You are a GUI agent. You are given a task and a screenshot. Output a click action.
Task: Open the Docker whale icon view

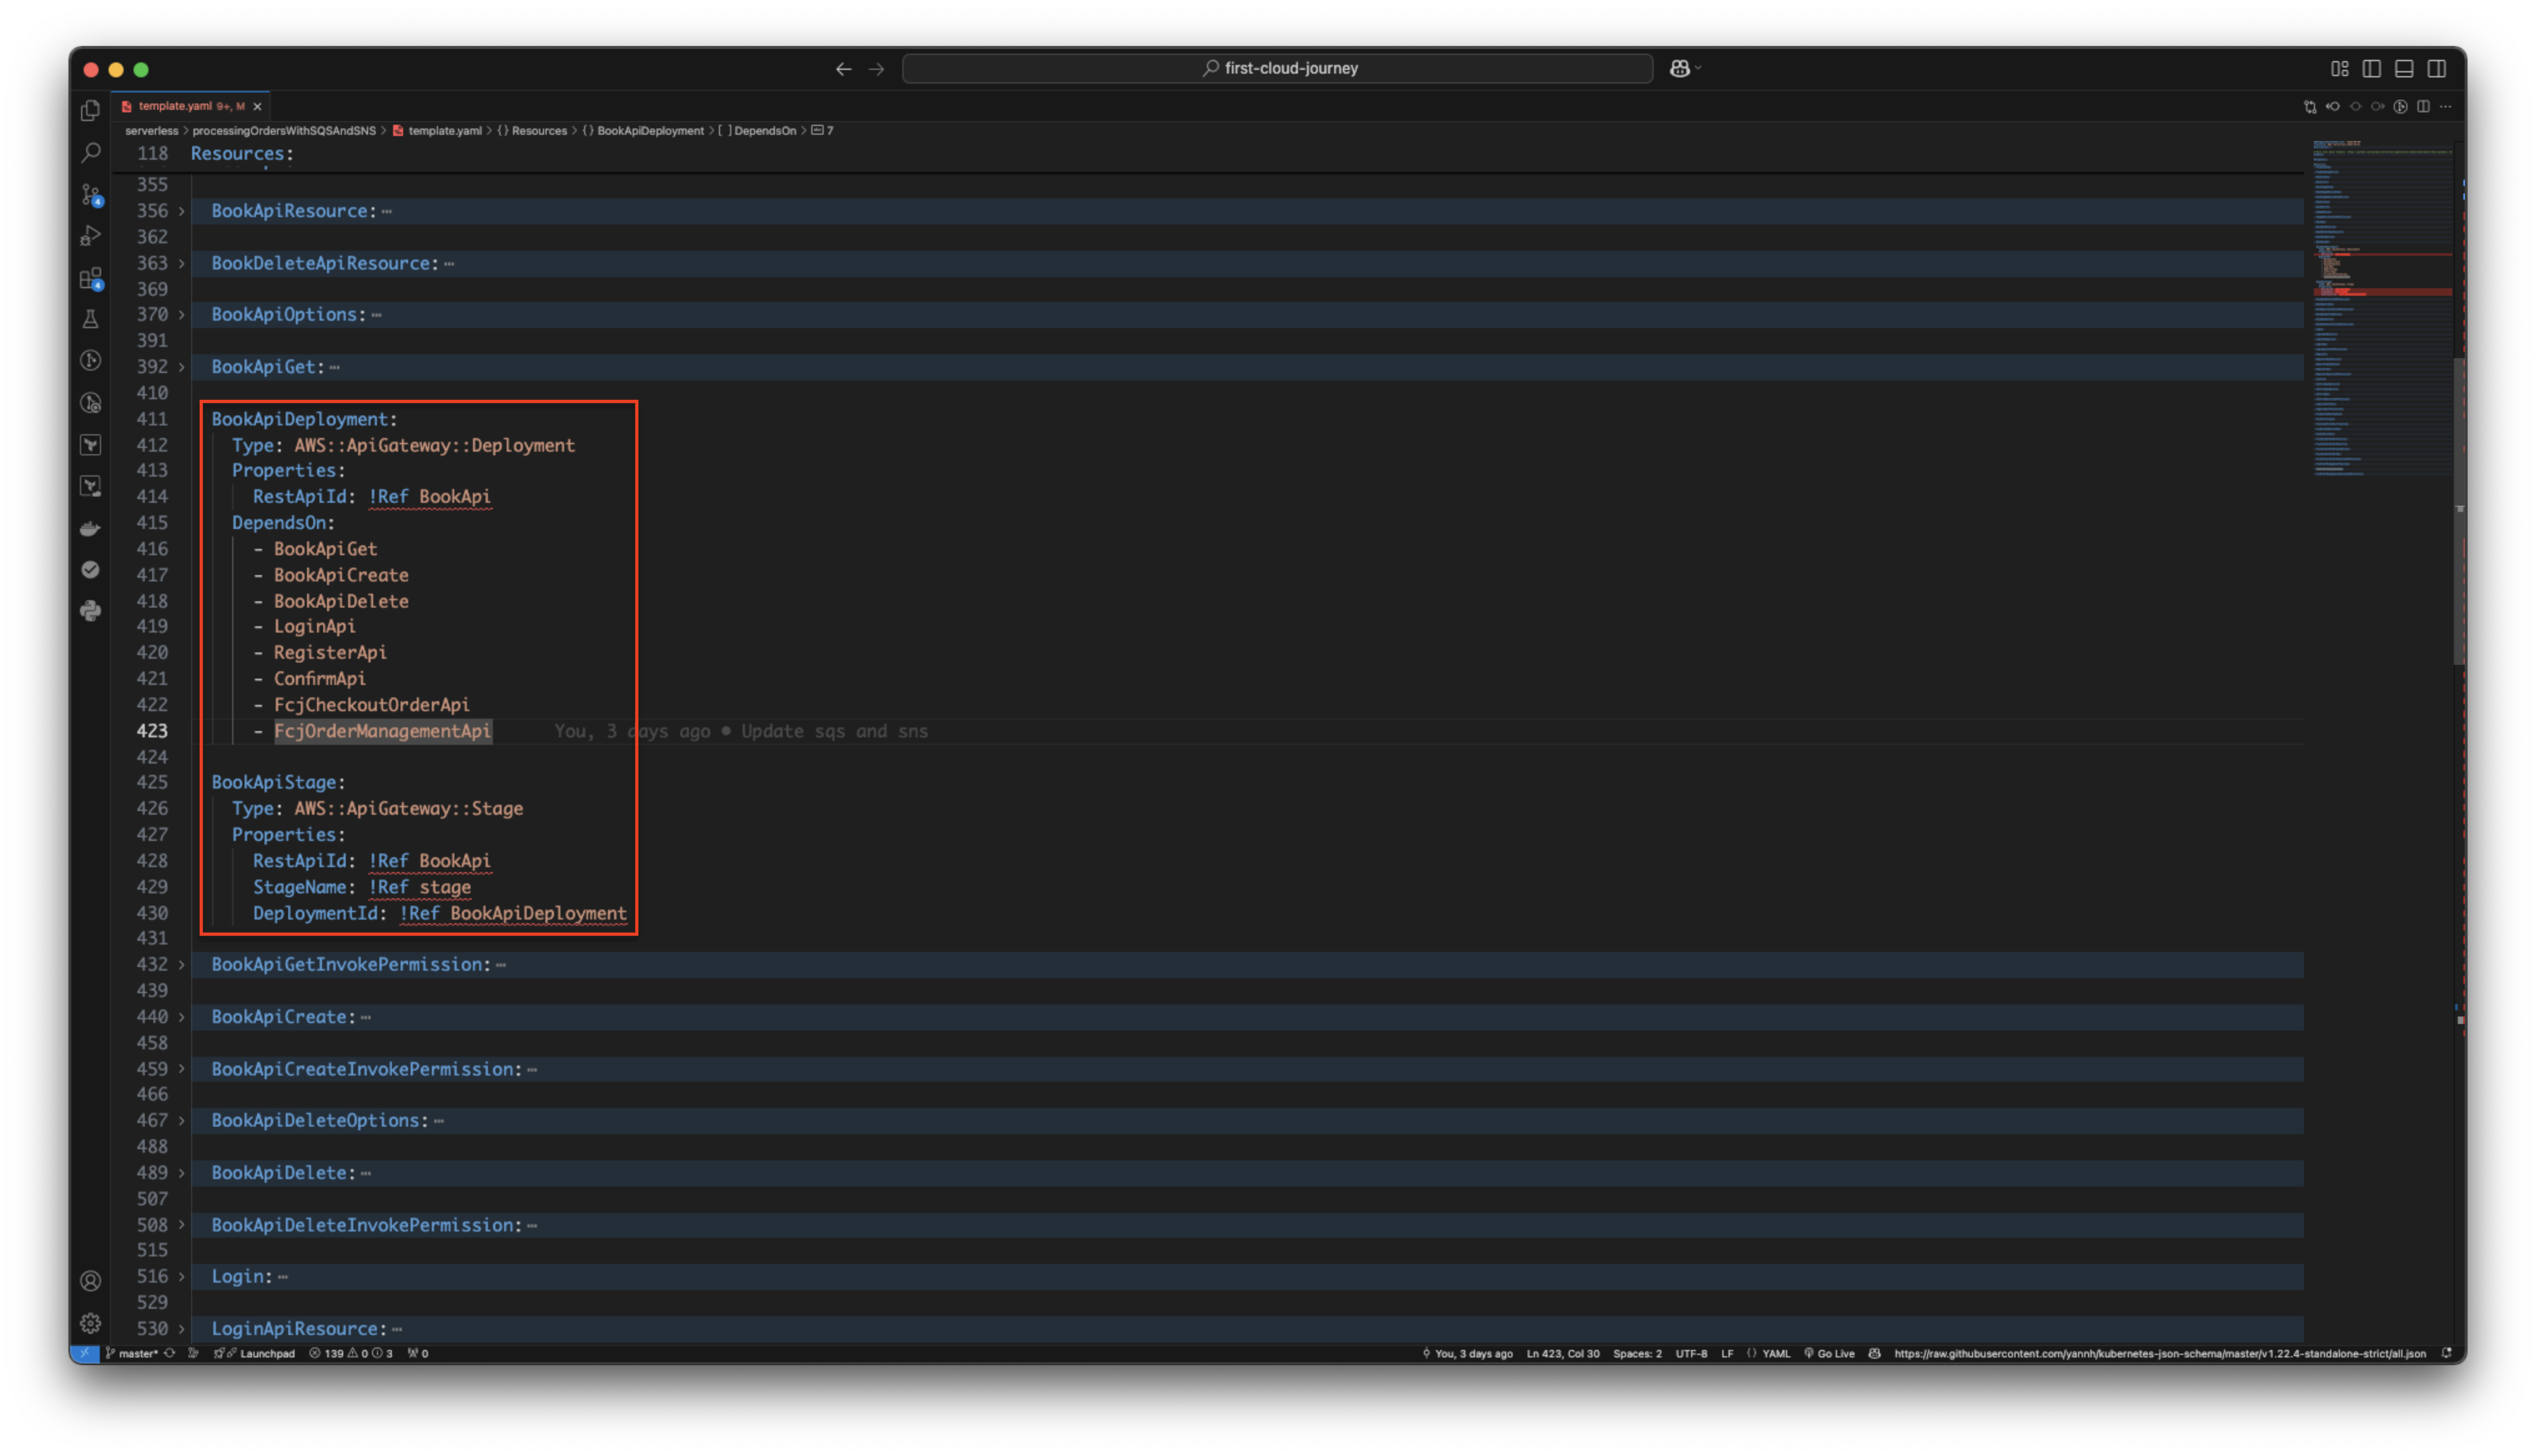[x=91, y=528]
